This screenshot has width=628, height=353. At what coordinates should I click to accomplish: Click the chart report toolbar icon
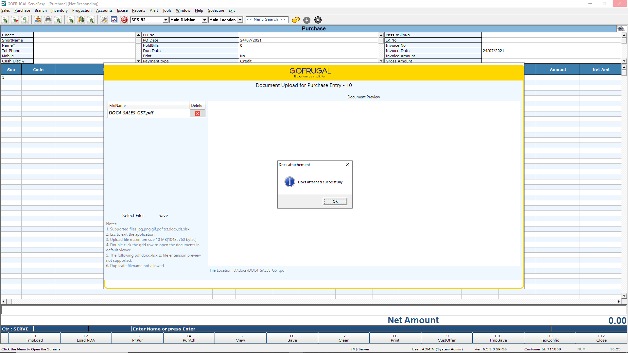114,20
